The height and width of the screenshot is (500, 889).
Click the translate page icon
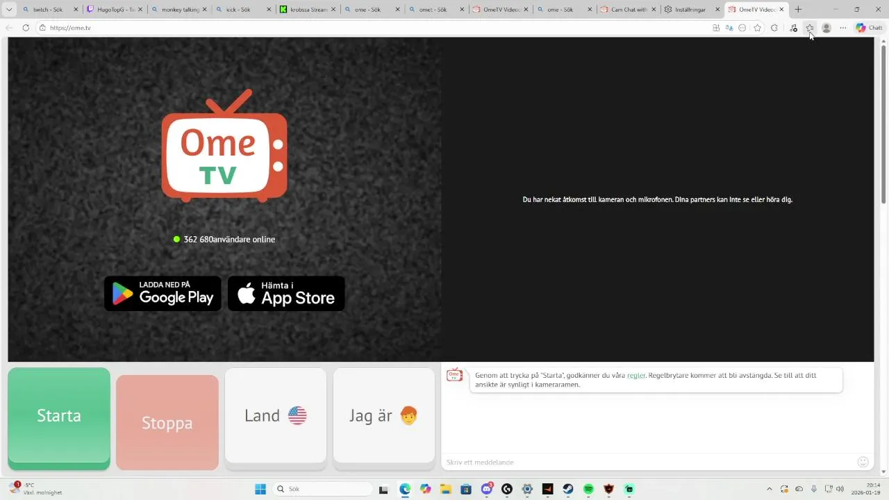[729, 28]
